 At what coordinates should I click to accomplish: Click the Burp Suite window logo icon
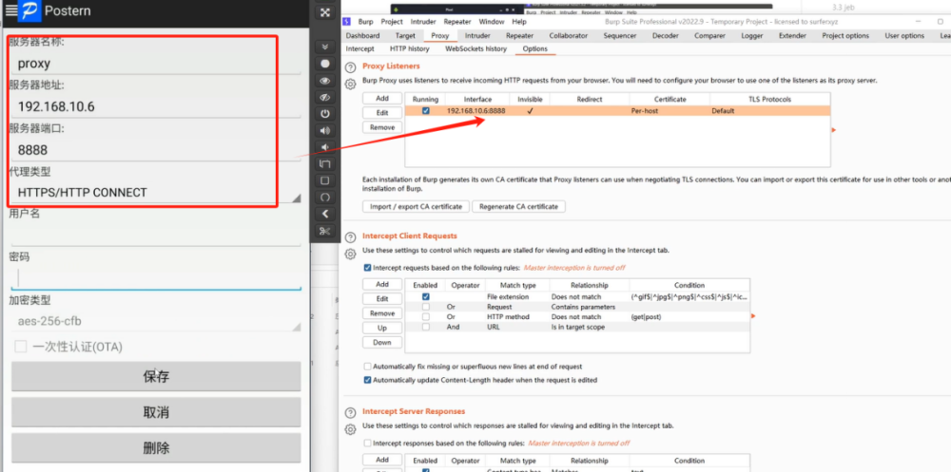347,21
